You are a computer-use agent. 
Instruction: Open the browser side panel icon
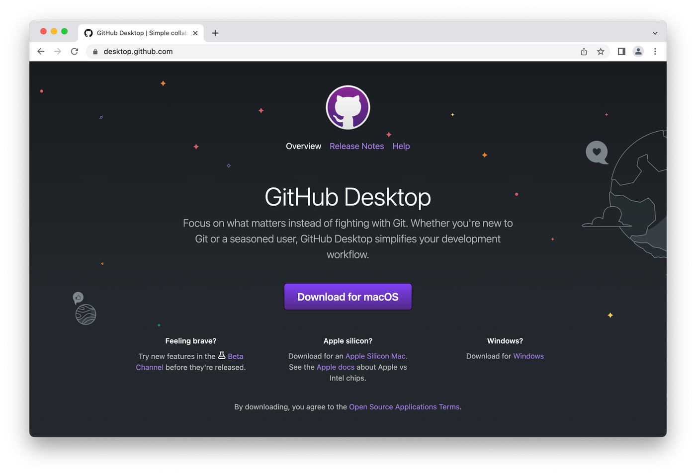pos(621,51)
